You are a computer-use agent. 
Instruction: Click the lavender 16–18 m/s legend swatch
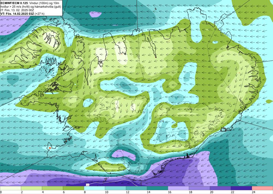pos(178,188)
